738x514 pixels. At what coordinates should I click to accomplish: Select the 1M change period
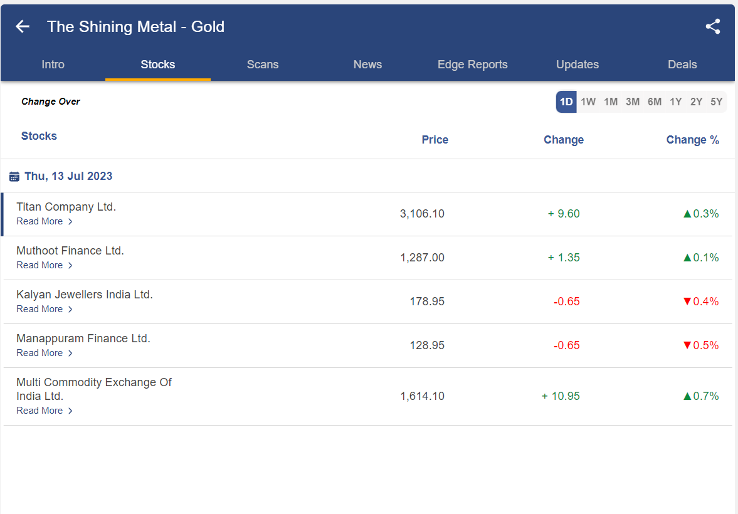[611, 102]
